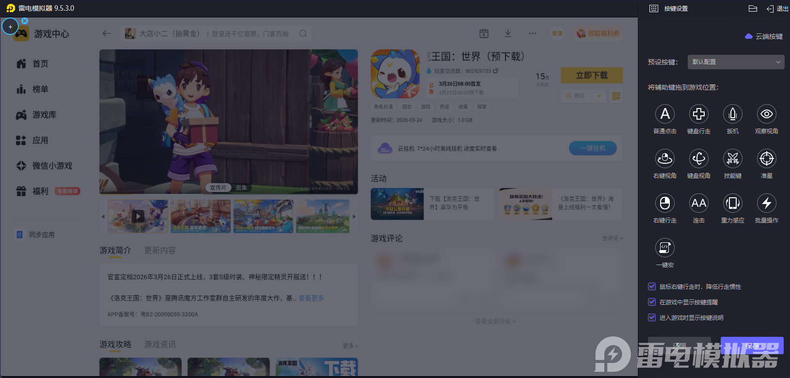Switch to the 游戏攻略 tab
Image resolution: width=790 pixels, height=378 pixels.
[x=115, y=345]
